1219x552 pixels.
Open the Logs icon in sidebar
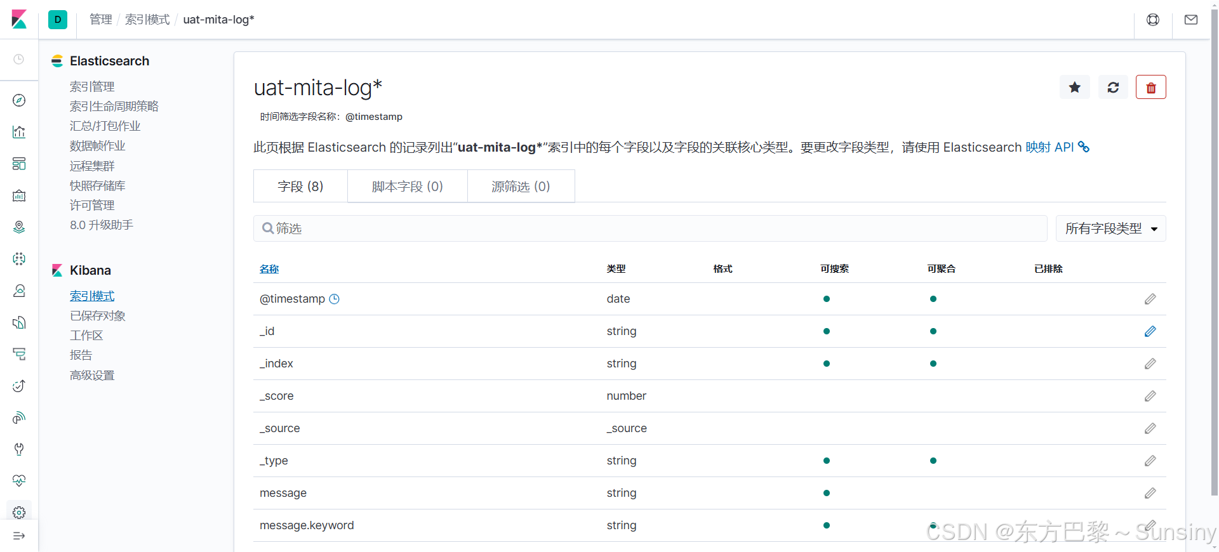point(19,322)
